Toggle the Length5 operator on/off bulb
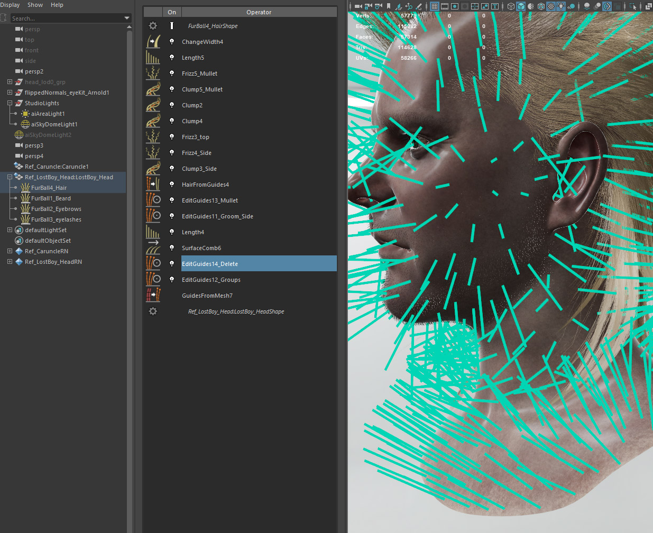The height and width of the screenshot is (533, 653). [x=172, y=58]
